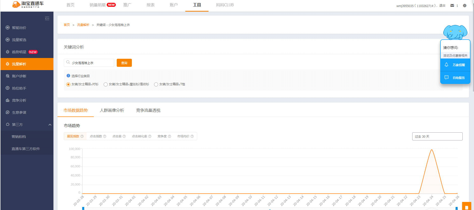Select the 女装/女士精品-衬衫 radio option
The image size is (474, 210).
click(68, 84)
